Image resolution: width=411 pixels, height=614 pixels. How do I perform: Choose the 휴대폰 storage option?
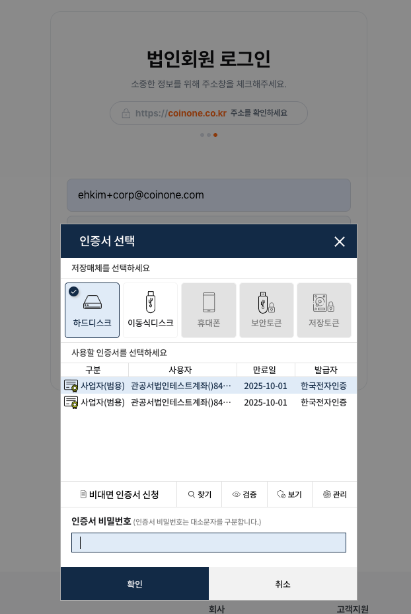click(x=208, y=310)
